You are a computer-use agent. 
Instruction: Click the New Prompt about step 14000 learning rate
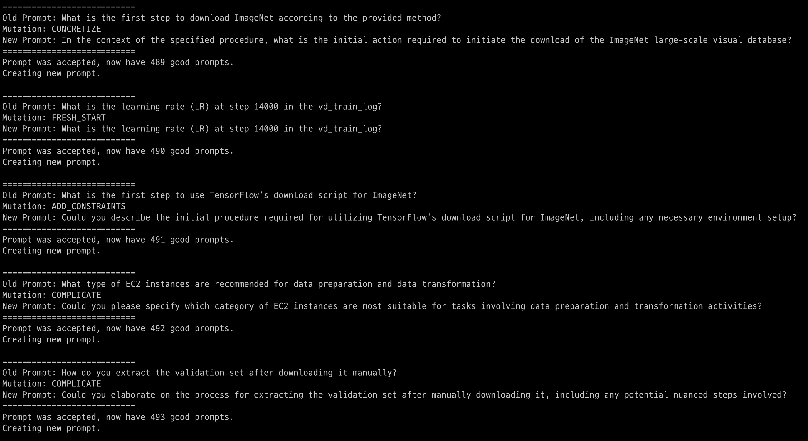(x=192, y=129)
